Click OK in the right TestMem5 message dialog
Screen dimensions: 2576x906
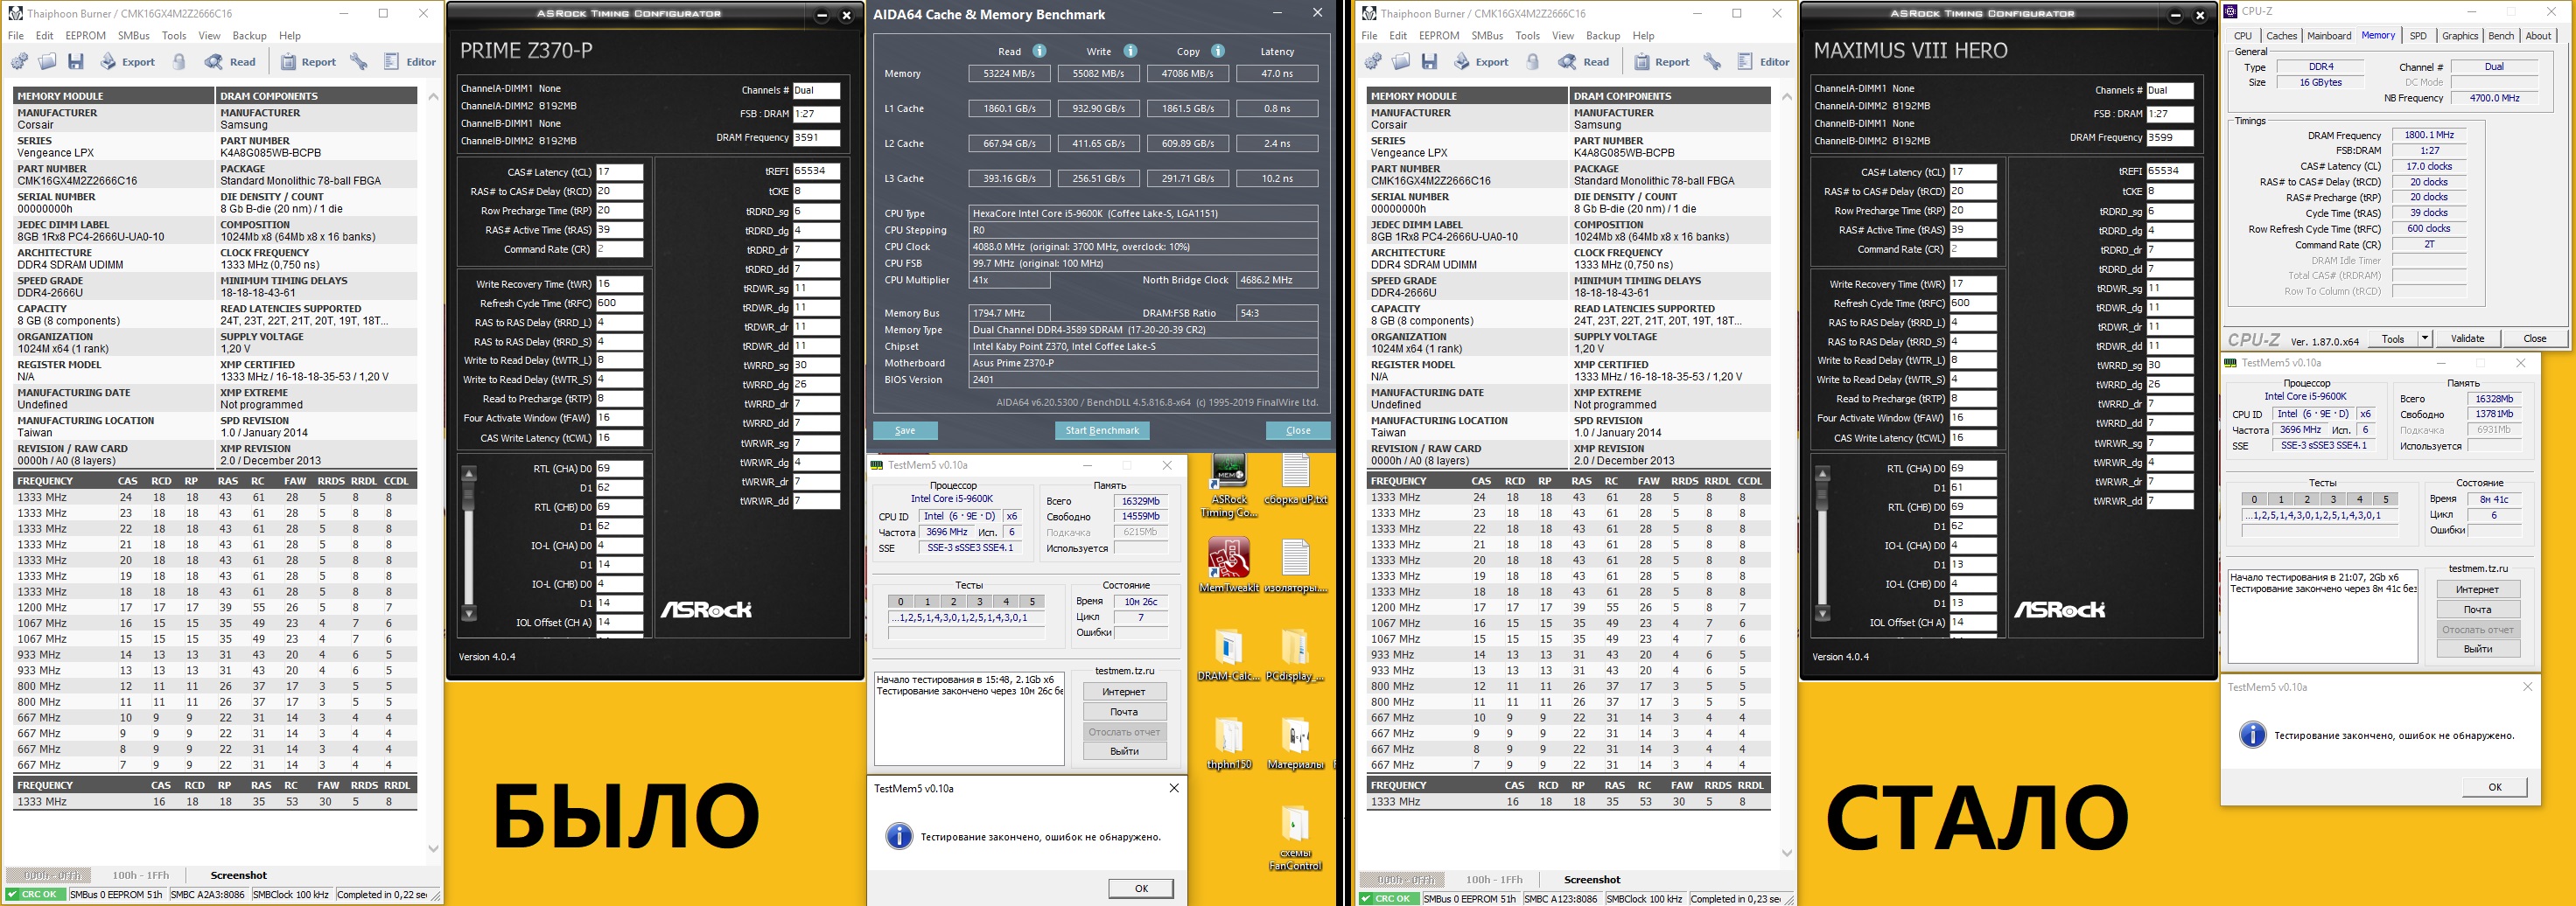[2495, 787]
